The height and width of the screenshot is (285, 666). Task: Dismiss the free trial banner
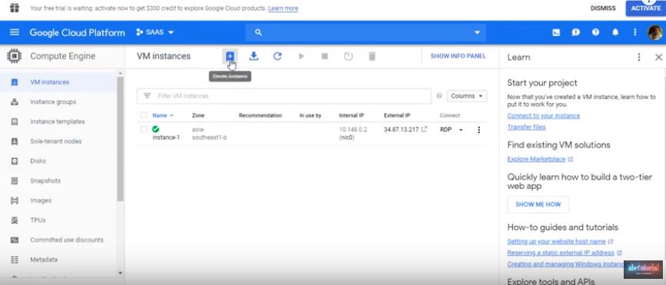pos(603,8)
